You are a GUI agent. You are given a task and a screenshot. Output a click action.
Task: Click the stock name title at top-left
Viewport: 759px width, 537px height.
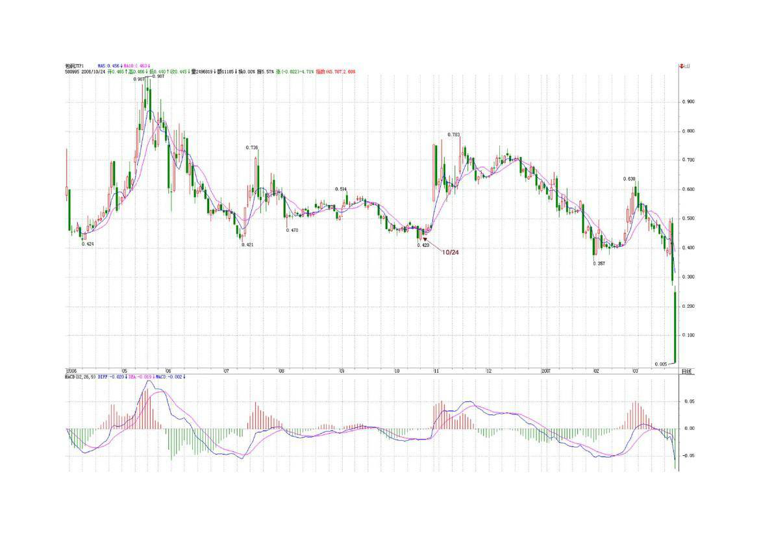(x=75, y=66)
